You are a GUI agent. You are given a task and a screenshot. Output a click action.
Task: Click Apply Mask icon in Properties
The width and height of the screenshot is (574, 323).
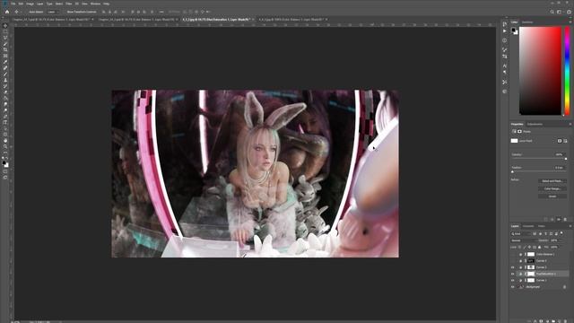coord(552,219)
